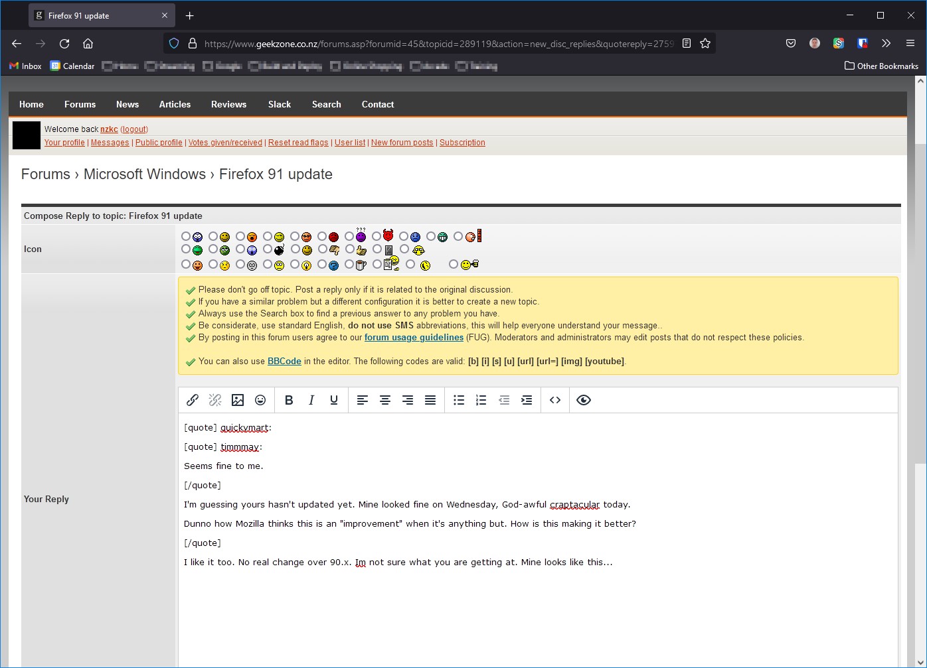Open the Inbox bookmark
This screenshot has height=668, width=927.
(25, 66)
